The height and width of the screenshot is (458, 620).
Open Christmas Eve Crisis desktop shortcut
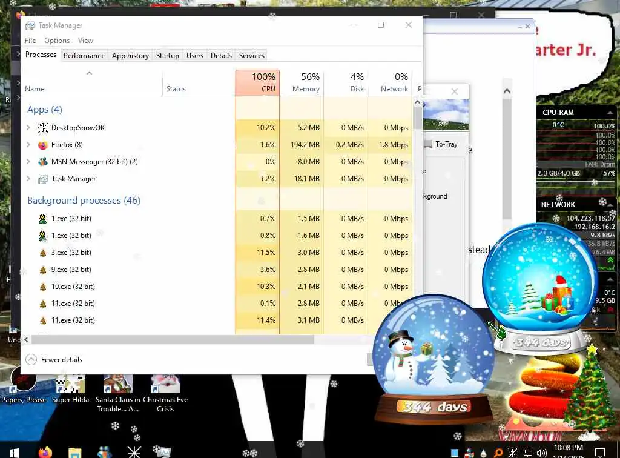(165, 394)
